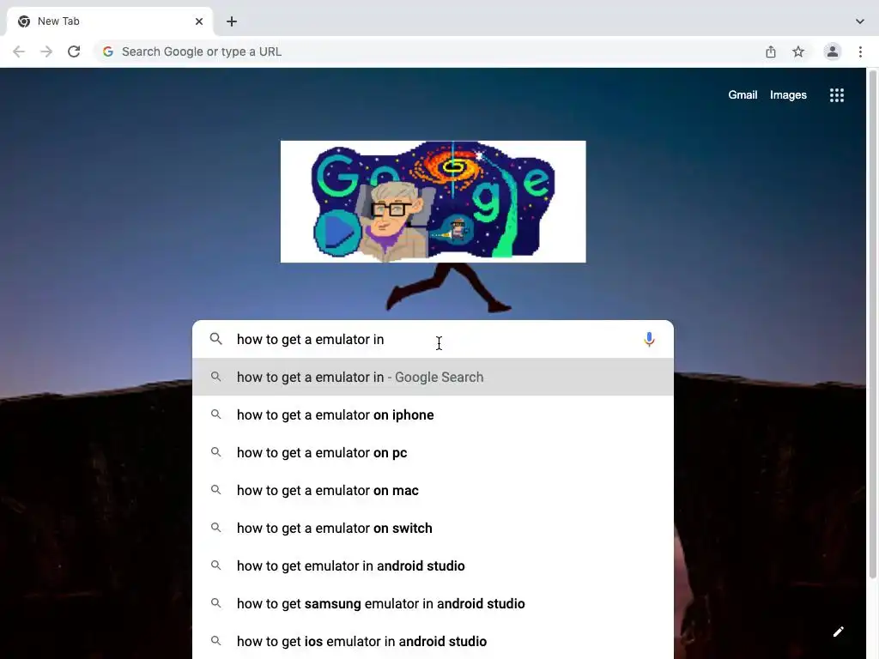Choose suggestion "on switch"
The width and height of the screenshot is (879, 659).
(433, 528)
